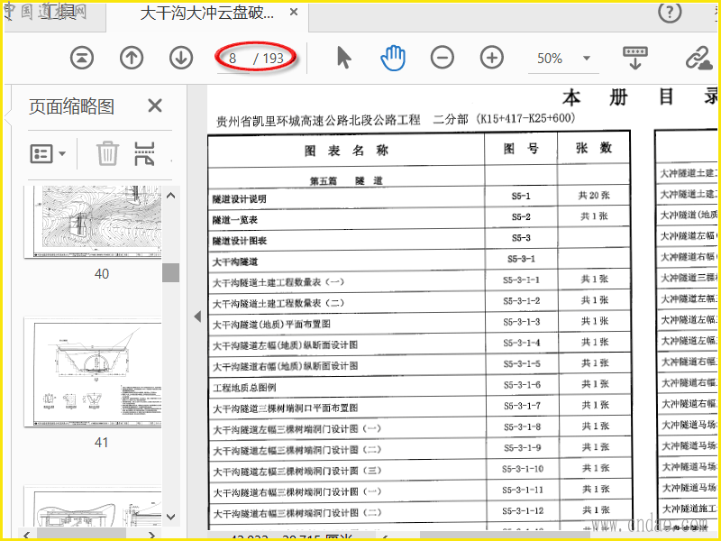
Task: Open the 50% zoom level dropdown
Action: tap(587, 59)
